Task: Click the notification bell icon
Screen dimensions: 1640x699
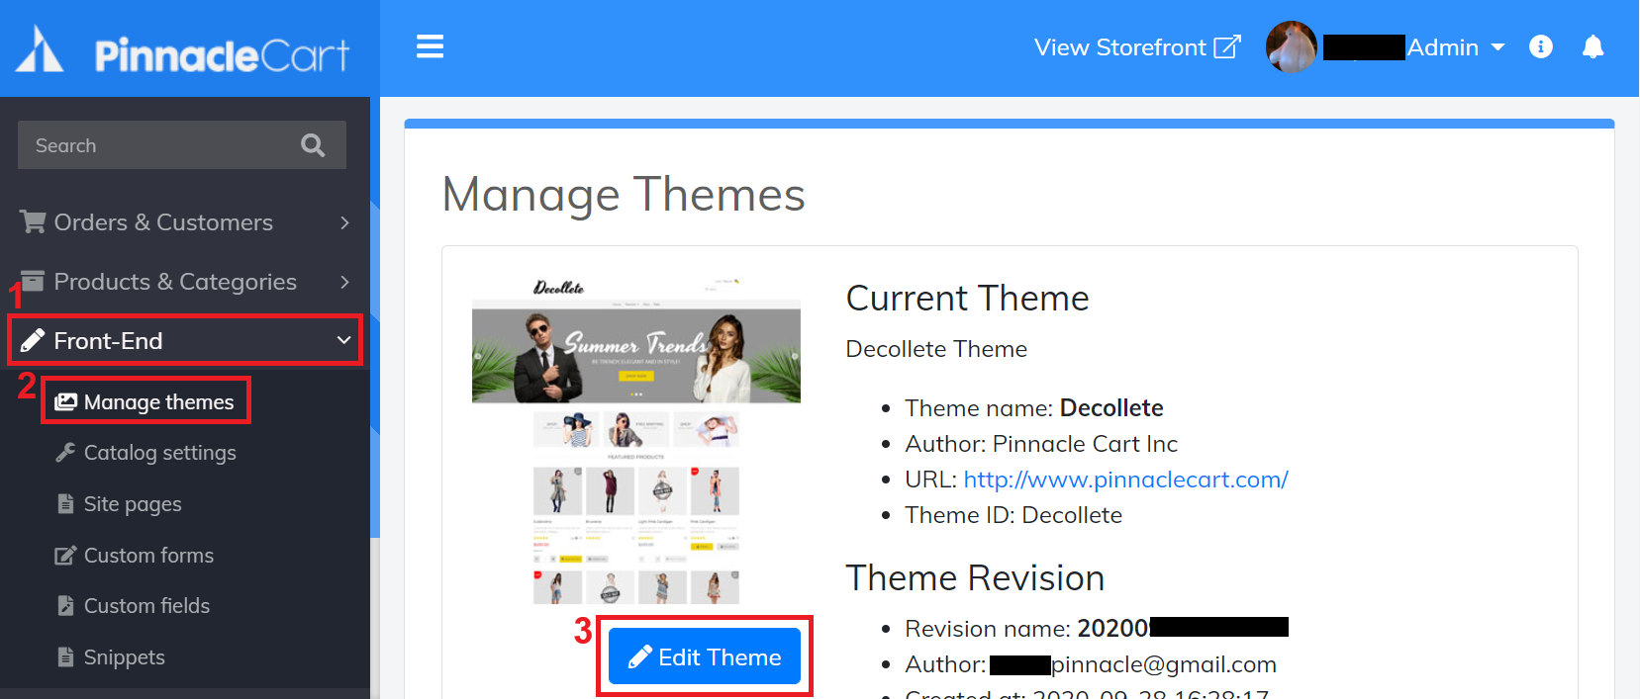Action: coord(1592,46)
